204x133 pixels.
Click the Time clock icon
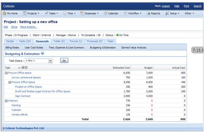pyautogui.click(x=65, y=13)
